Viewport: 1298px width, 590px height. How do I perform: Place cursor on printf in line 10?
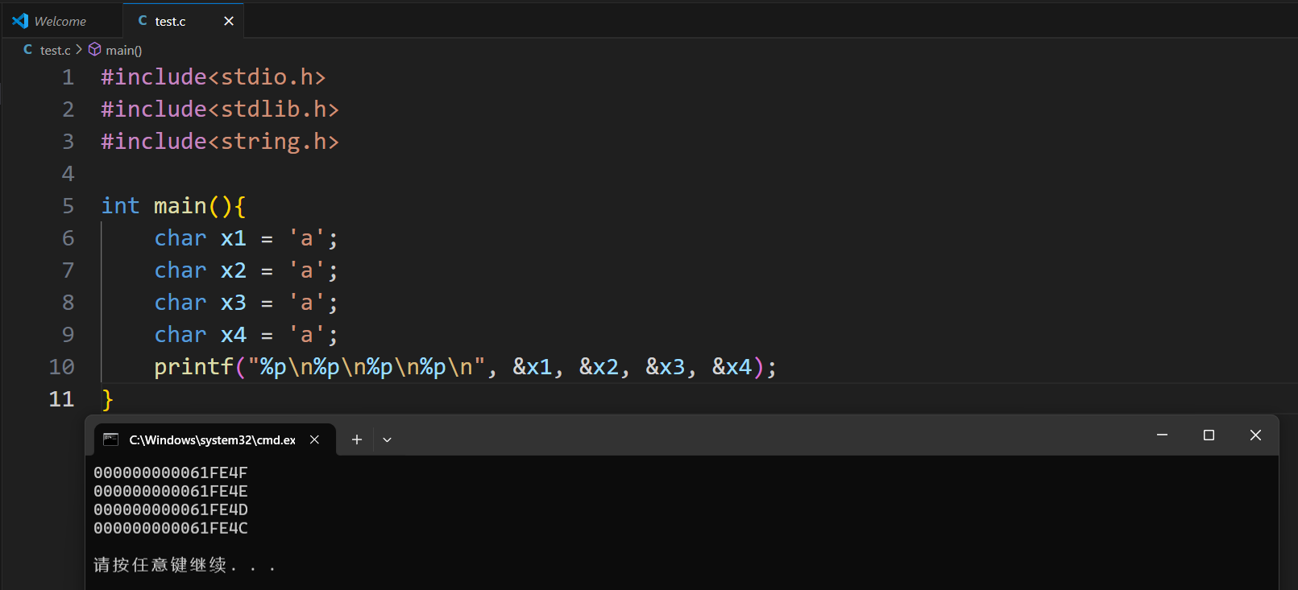193,367
